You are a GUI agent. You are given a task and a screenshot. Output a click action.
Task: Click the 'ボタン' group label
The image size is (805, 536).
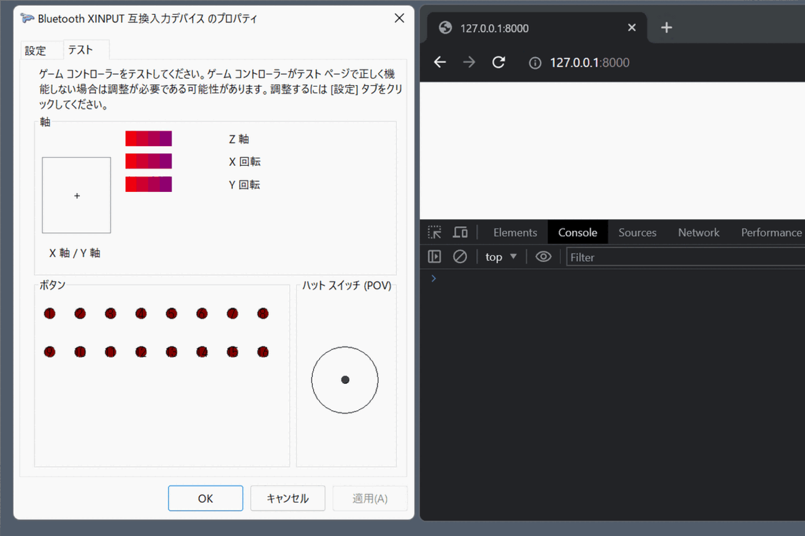(x=53, y=285)
